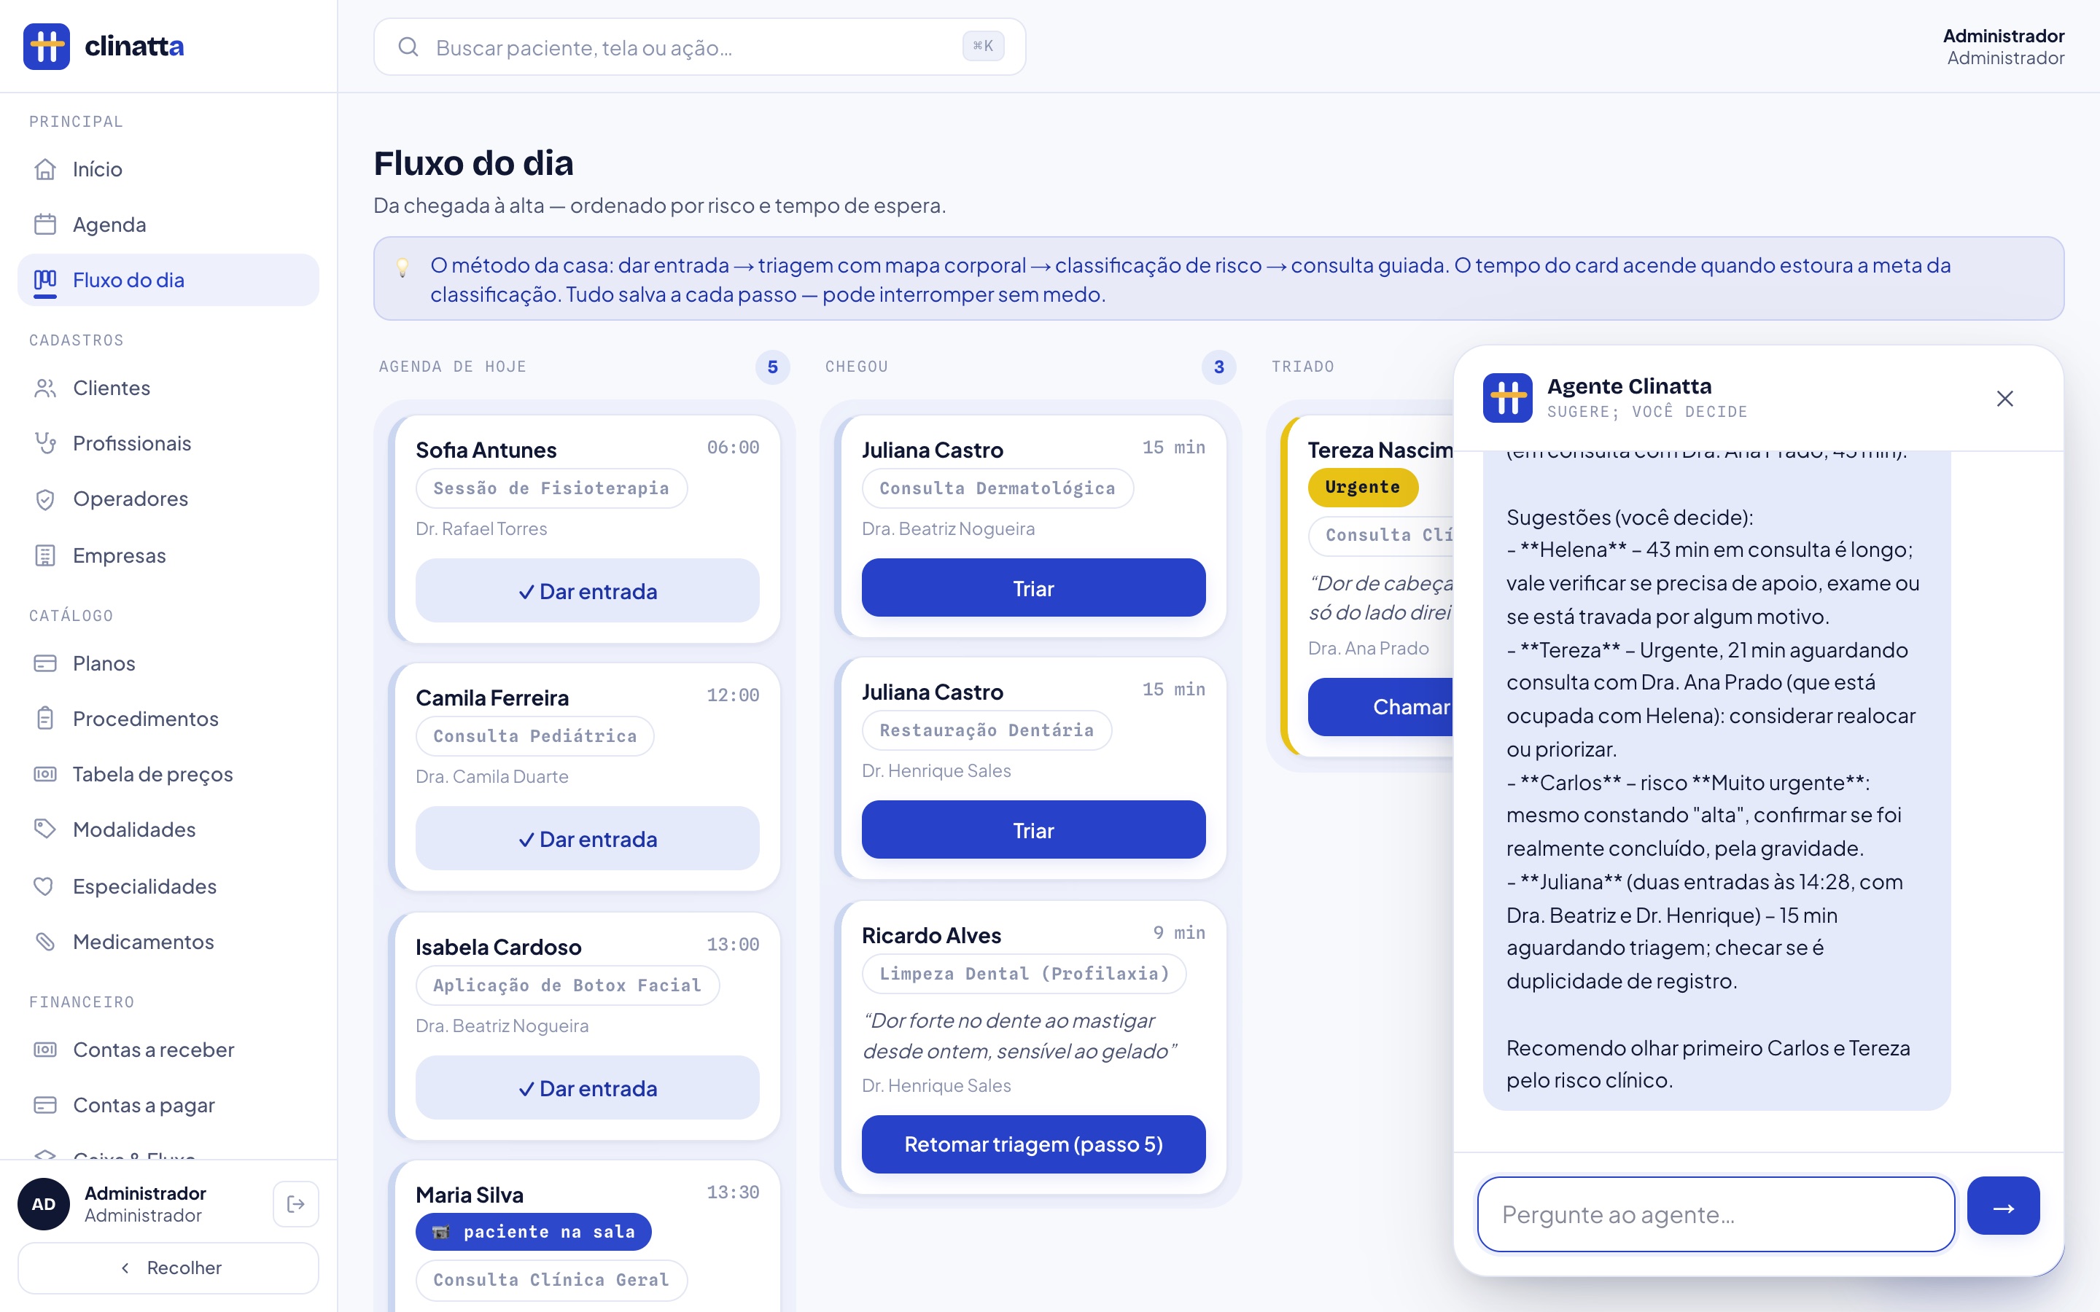Click the Operadores shield icon
This screenshot has width=2100, height=1312.
[x=45, y=499]
